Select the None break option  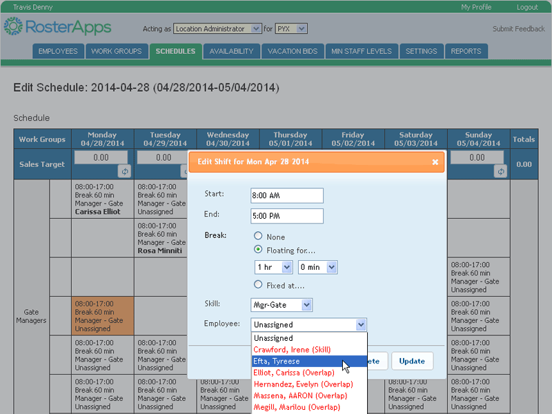pos(259,236)
